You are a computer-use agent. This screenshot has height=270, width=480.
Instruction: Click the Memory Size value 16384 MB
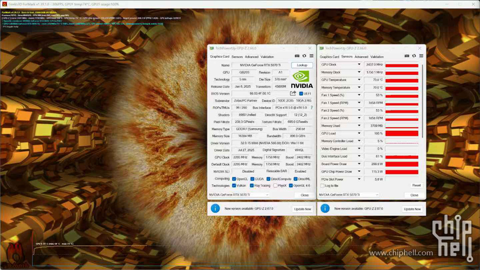[244, 136]
